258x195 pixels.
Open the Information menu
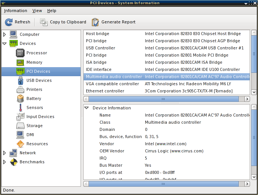(16, 11)
